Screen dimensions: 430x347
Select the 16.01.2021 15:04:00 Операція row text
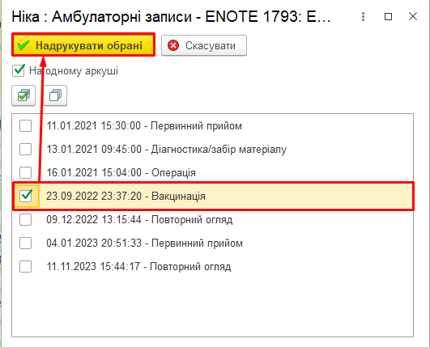tap(121, 173)
